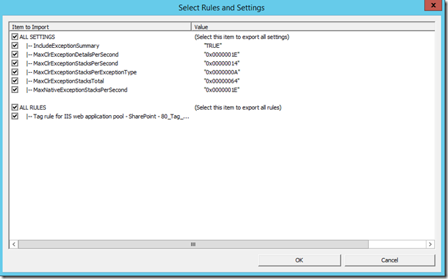
Task: Uncheck the ALL RULES checkbox
Action: click(15, 108)
